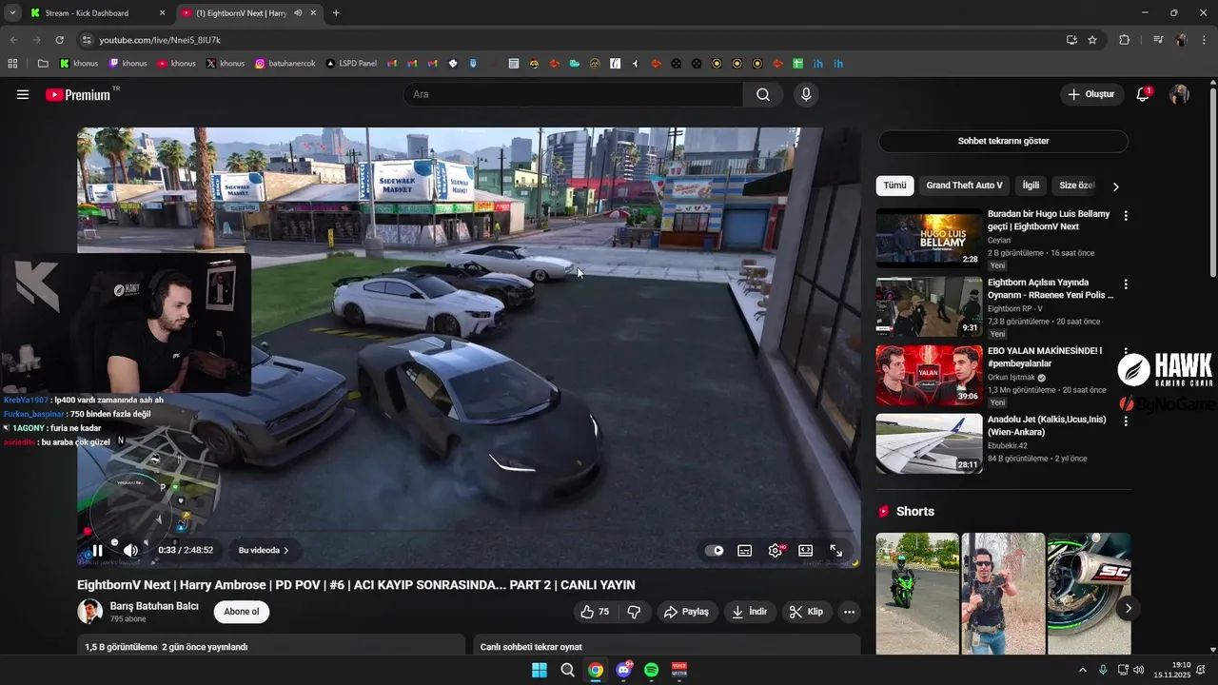Bookmark this page with the star
The width and height of the screenshot is (1218, 685).
[x=1092, y=40]
